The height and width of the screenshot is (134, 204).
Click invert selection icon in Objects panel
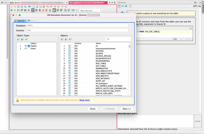coord(70,39)
